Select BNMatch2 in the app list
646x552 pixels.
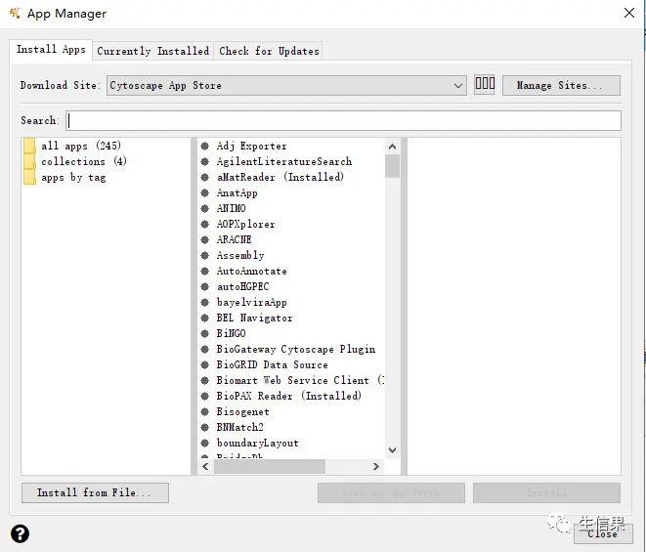240,427
